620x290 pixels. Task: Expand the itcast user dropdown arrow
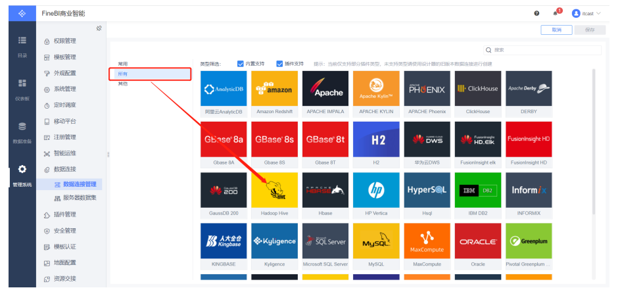598,13
